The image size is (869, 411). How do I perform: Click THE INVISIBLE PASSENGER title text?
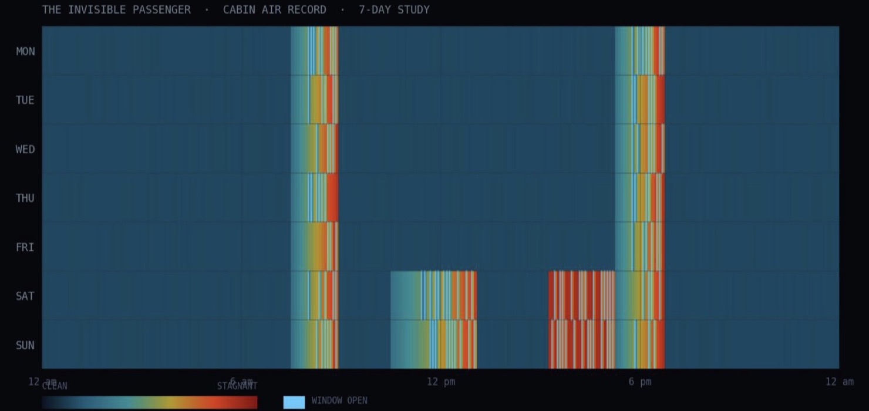tap(116, 10)
